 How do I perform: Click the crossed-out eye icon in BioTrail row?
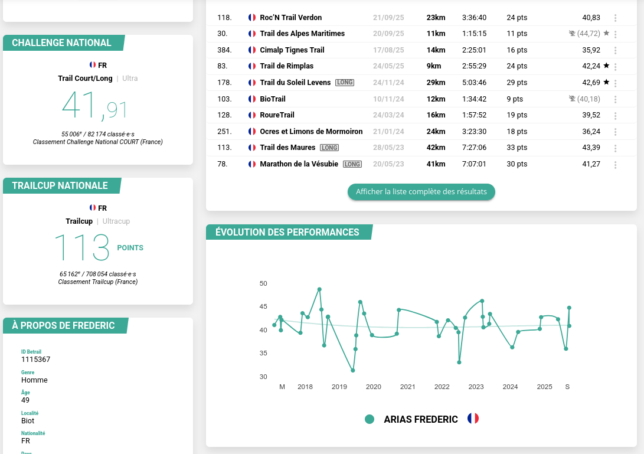click(x=571, y=99)
